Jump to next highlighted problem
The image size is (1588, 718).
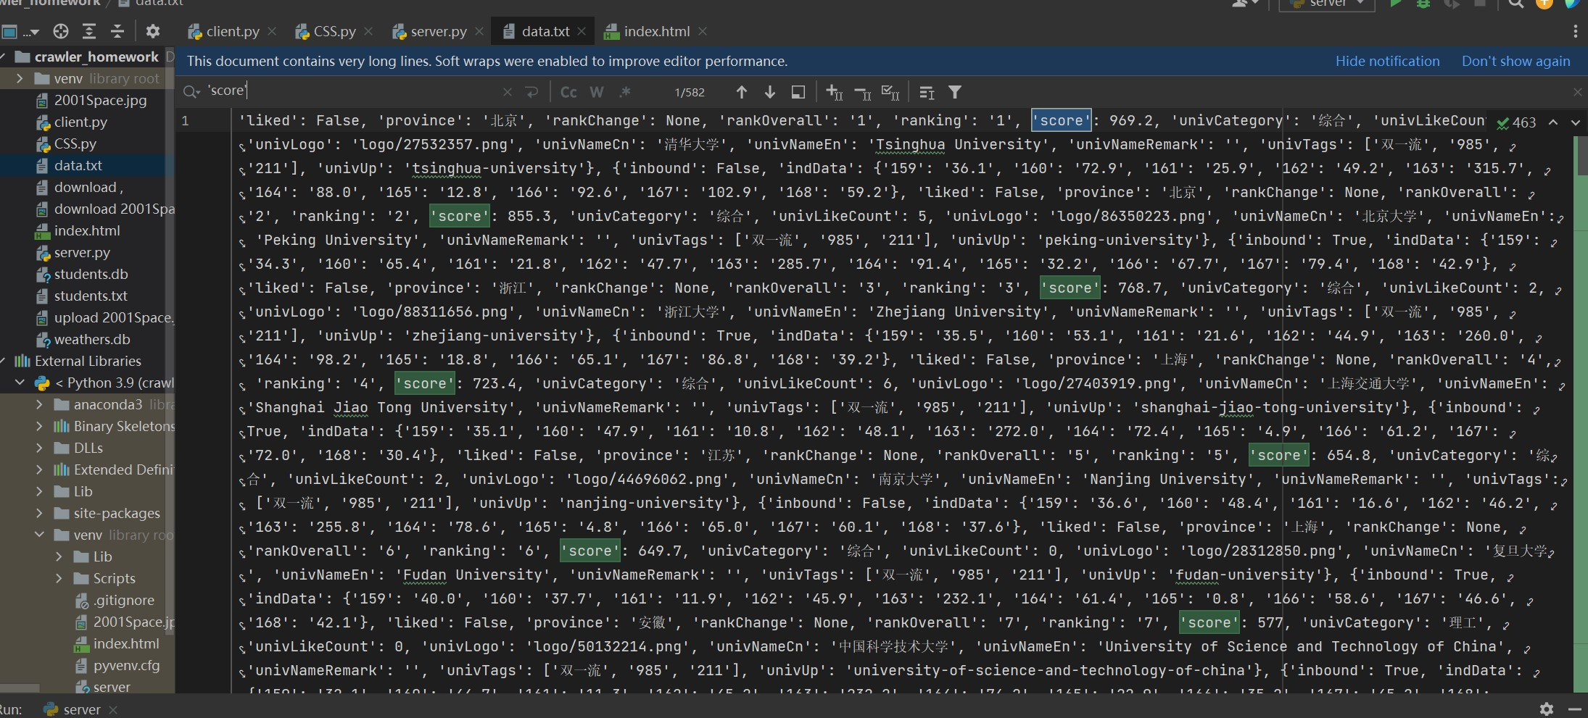[1575, 122]
